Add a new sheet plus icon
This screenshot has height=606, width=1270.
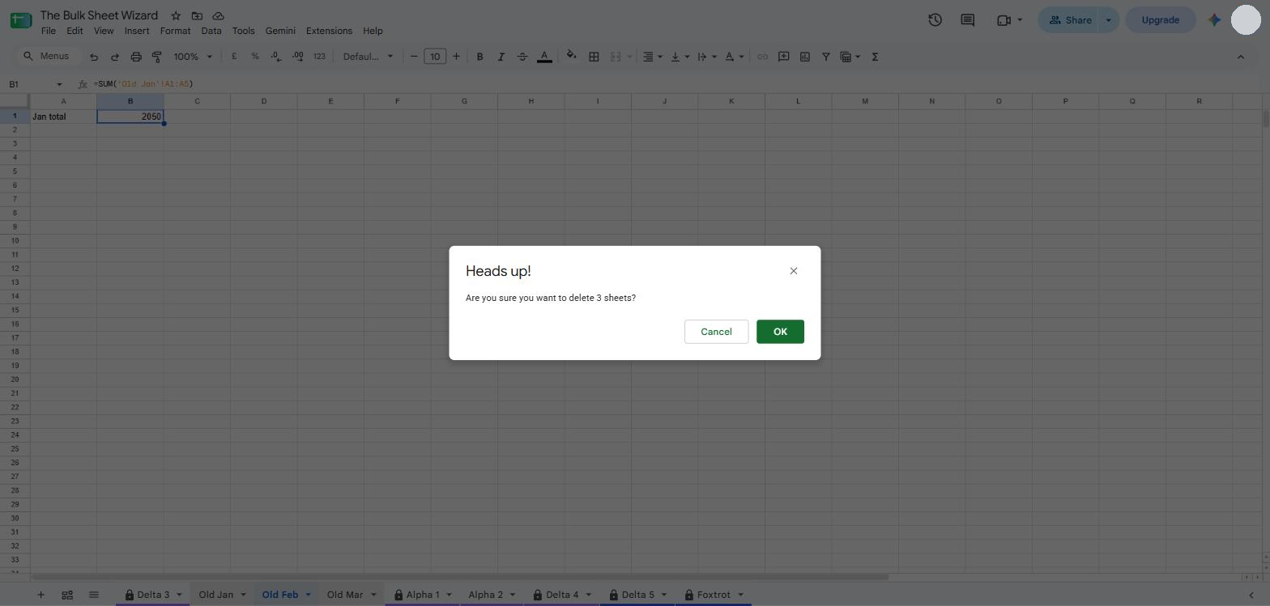click(40, 595)
